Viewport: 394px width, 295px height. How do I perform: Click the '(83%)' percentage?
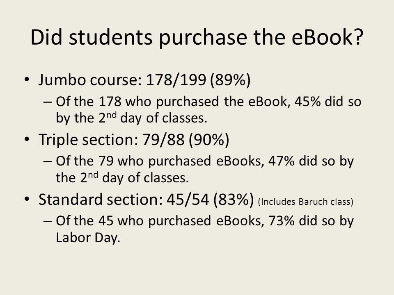tap(234, 200)
